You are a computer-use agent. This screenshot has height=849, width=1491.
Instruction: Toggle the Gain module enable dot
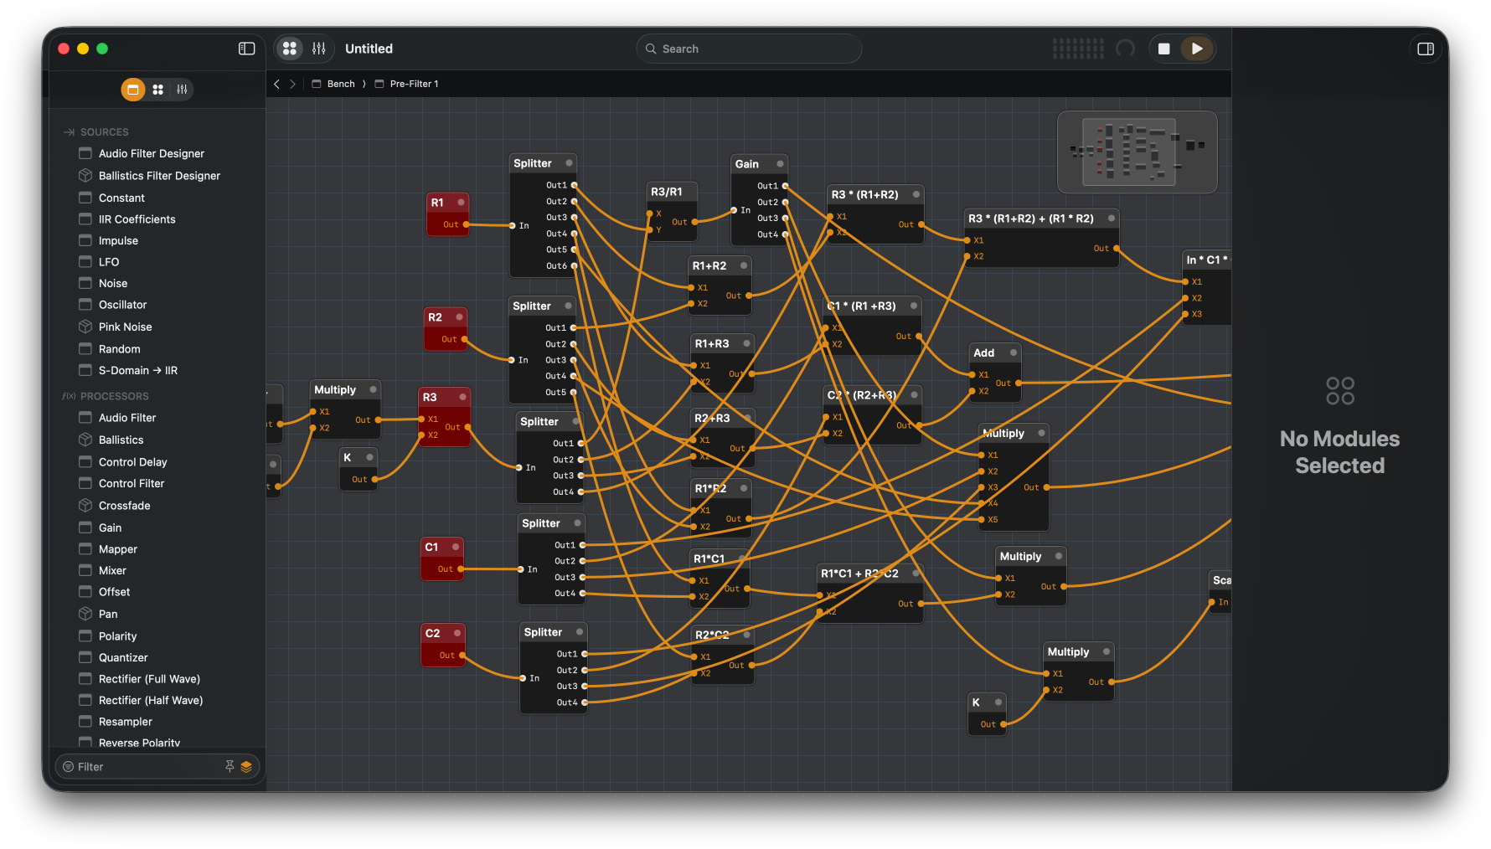[780, 164]
